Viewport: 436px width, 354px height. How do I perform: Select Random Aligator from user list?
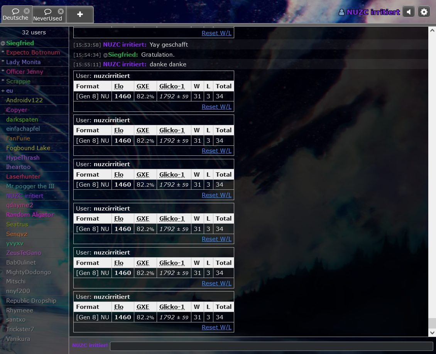point(30,215)
